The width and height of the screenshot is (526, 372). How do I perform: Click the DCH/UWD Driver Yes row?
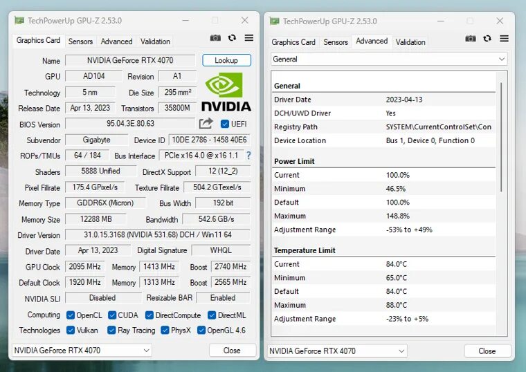383,113
